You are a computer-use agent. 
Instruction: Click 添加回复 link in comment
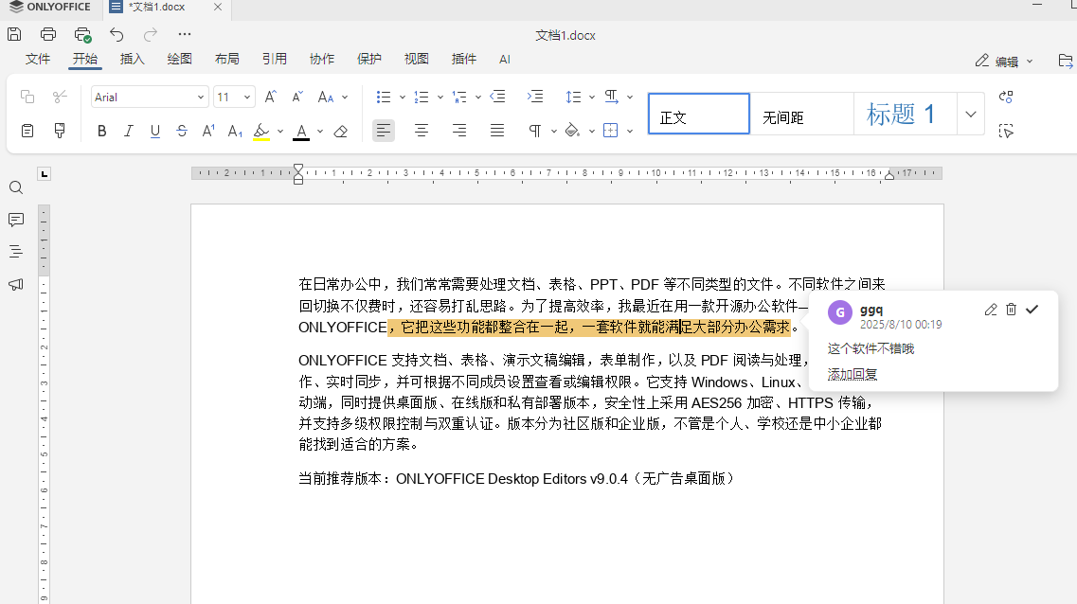[853, 374]
